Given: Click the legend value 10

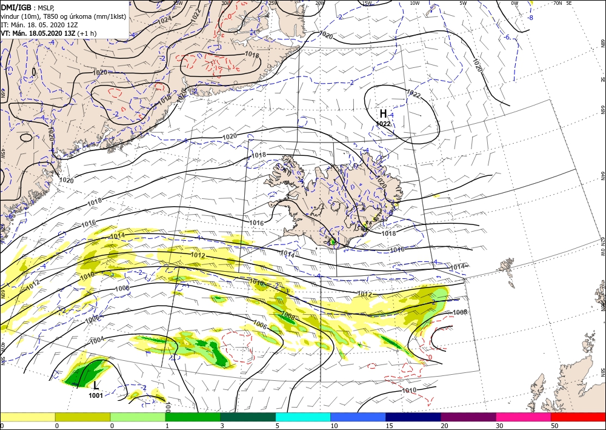Looking at the screenshot, I should [335, 426].
